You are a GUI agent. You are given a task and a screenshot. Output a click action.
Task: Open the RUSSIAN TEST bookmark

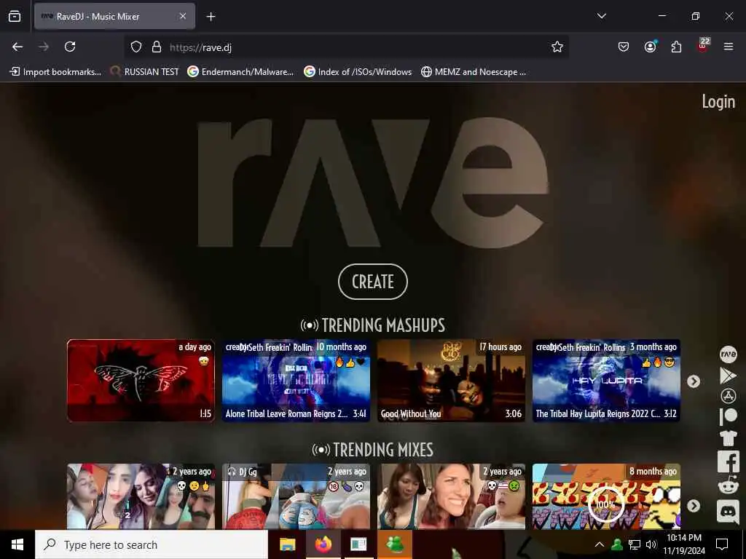pyautogui.click(x=145, y=72)
